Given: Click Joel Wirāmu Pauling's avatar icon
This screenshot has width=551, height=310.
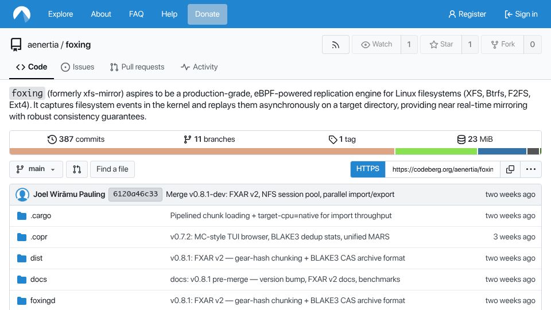Looking at the screenshot, I should click(x=22, y=195).
